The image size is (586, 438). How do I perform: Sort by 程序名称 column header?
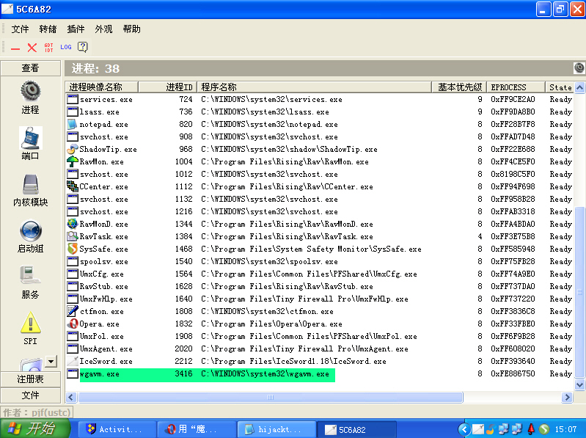314,87
